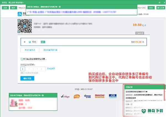
Task: Maximize the window using the title bar button
Action: 160,2
